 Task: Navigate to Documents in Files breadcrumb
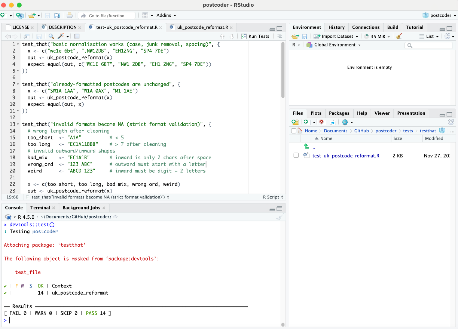tap(336, 131)
